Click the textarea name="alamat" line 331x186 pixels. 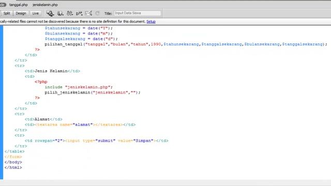80,125
